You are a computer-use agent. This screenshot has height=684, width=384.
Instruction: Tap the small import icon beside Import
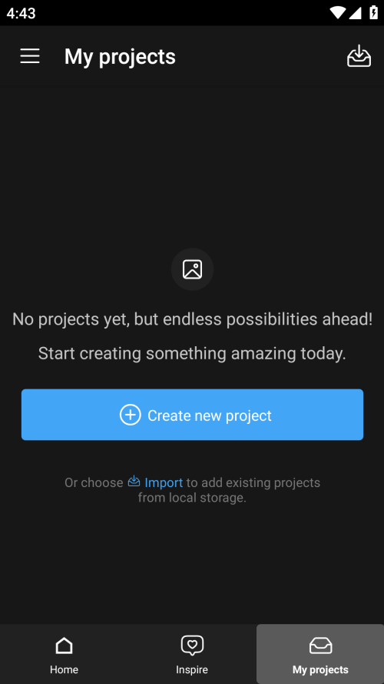(134, 481)
